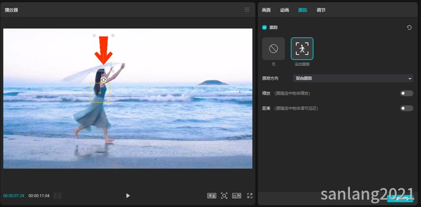Click the 跟随选中物体缩放 hint text
This screenshot has height=207, width=421.
point(292,93)
